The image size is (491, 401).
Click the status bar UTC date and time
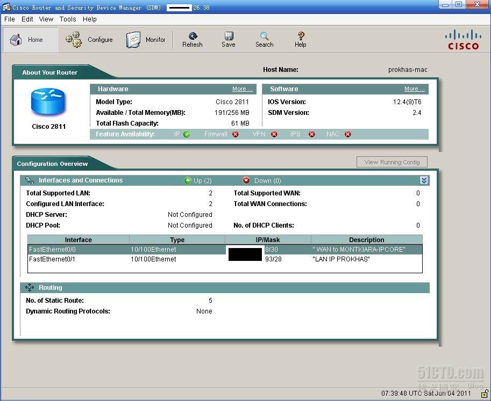[426, 393]
